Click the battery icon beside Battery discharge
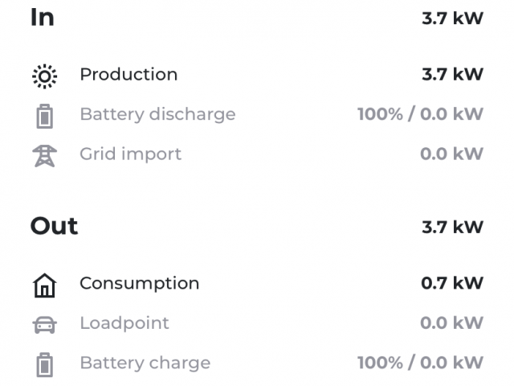The image size is (514, 386). click(45, 116)
